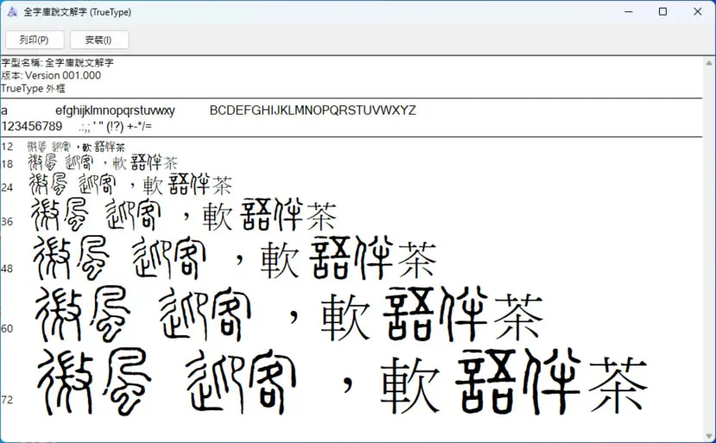Click the size 36 label
Image resolution: width=716 pixels, height=443 pixels.
[x=7, y=221]
